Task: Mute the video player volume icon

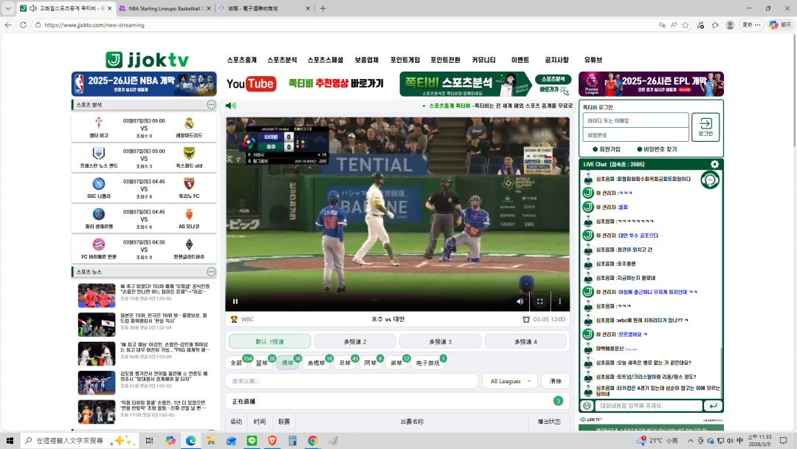Action: [x=520, y=301]
